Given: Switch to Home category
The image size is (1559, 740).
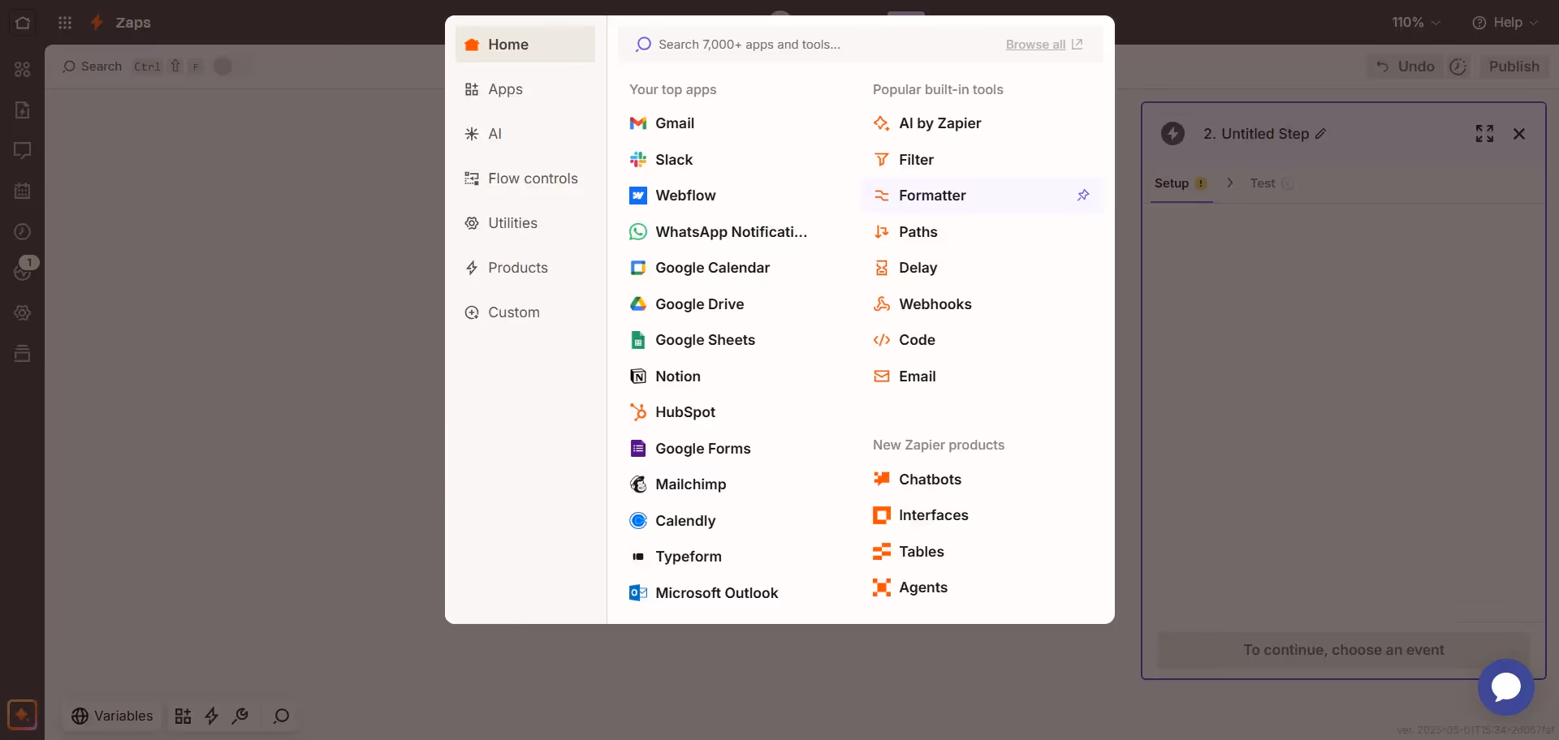Looking at the screenshot, I should click(525, 45).
